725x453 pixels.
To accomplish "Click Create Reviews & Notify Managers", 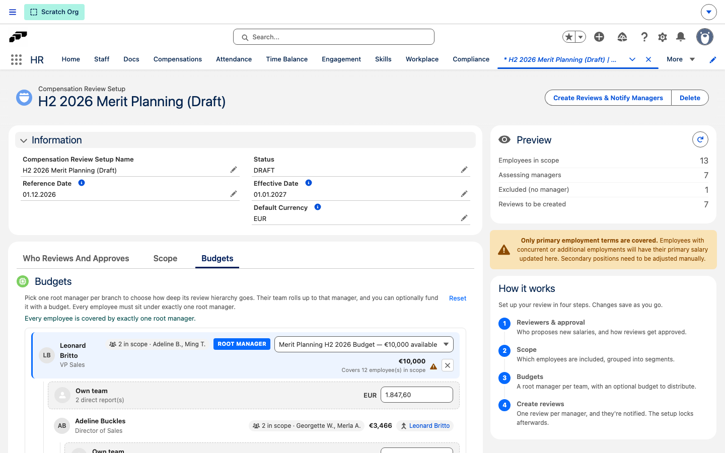I will (x=608, y=98).
